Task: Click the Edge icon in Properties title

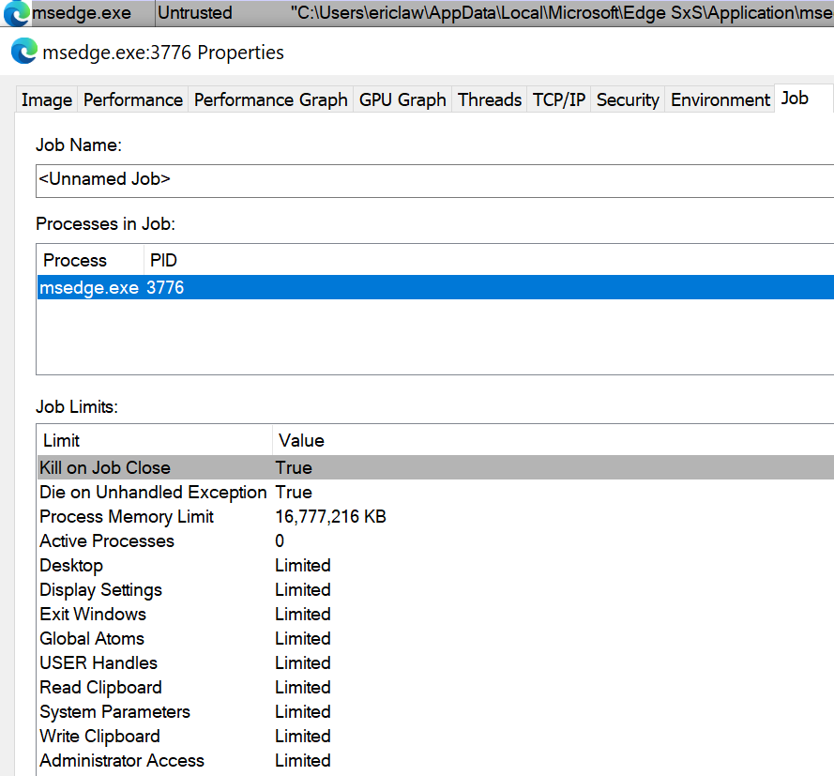Action: (23, 53)
